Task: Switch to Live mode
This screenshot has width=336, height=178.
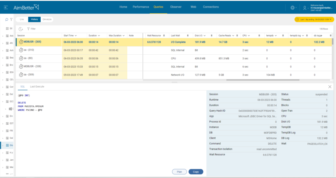Action: pos(22,19)
